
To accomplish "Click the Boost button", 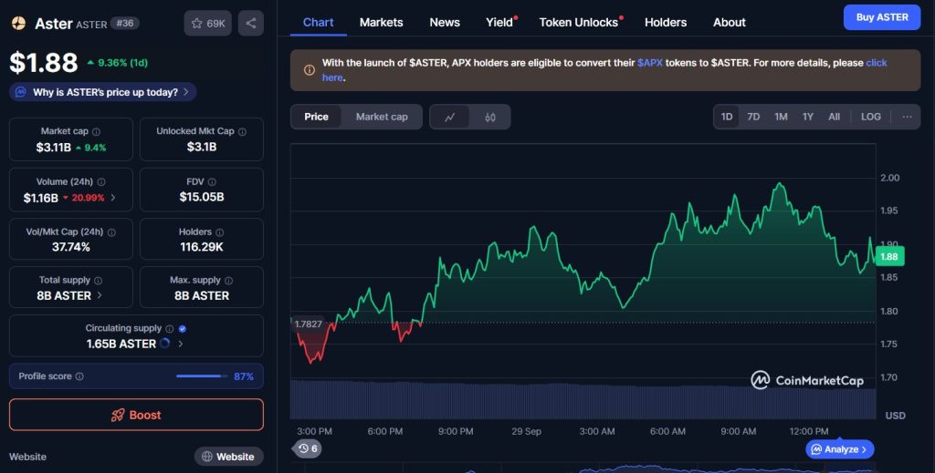I will pyautogui.click(x=136, y=415).
